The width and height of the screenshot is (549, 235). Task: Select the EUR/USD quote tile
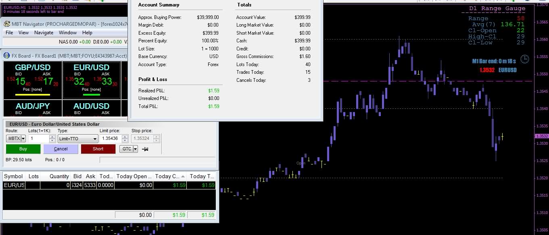tap(91, 80)
